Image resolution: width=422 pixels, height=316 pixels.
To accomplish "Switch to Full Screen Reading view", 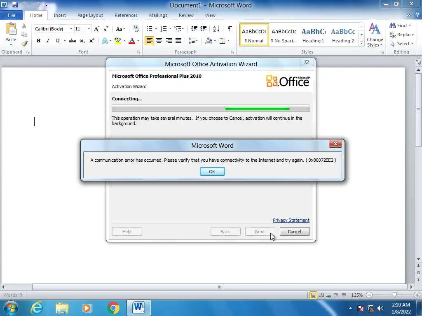I will click(321, 295).
